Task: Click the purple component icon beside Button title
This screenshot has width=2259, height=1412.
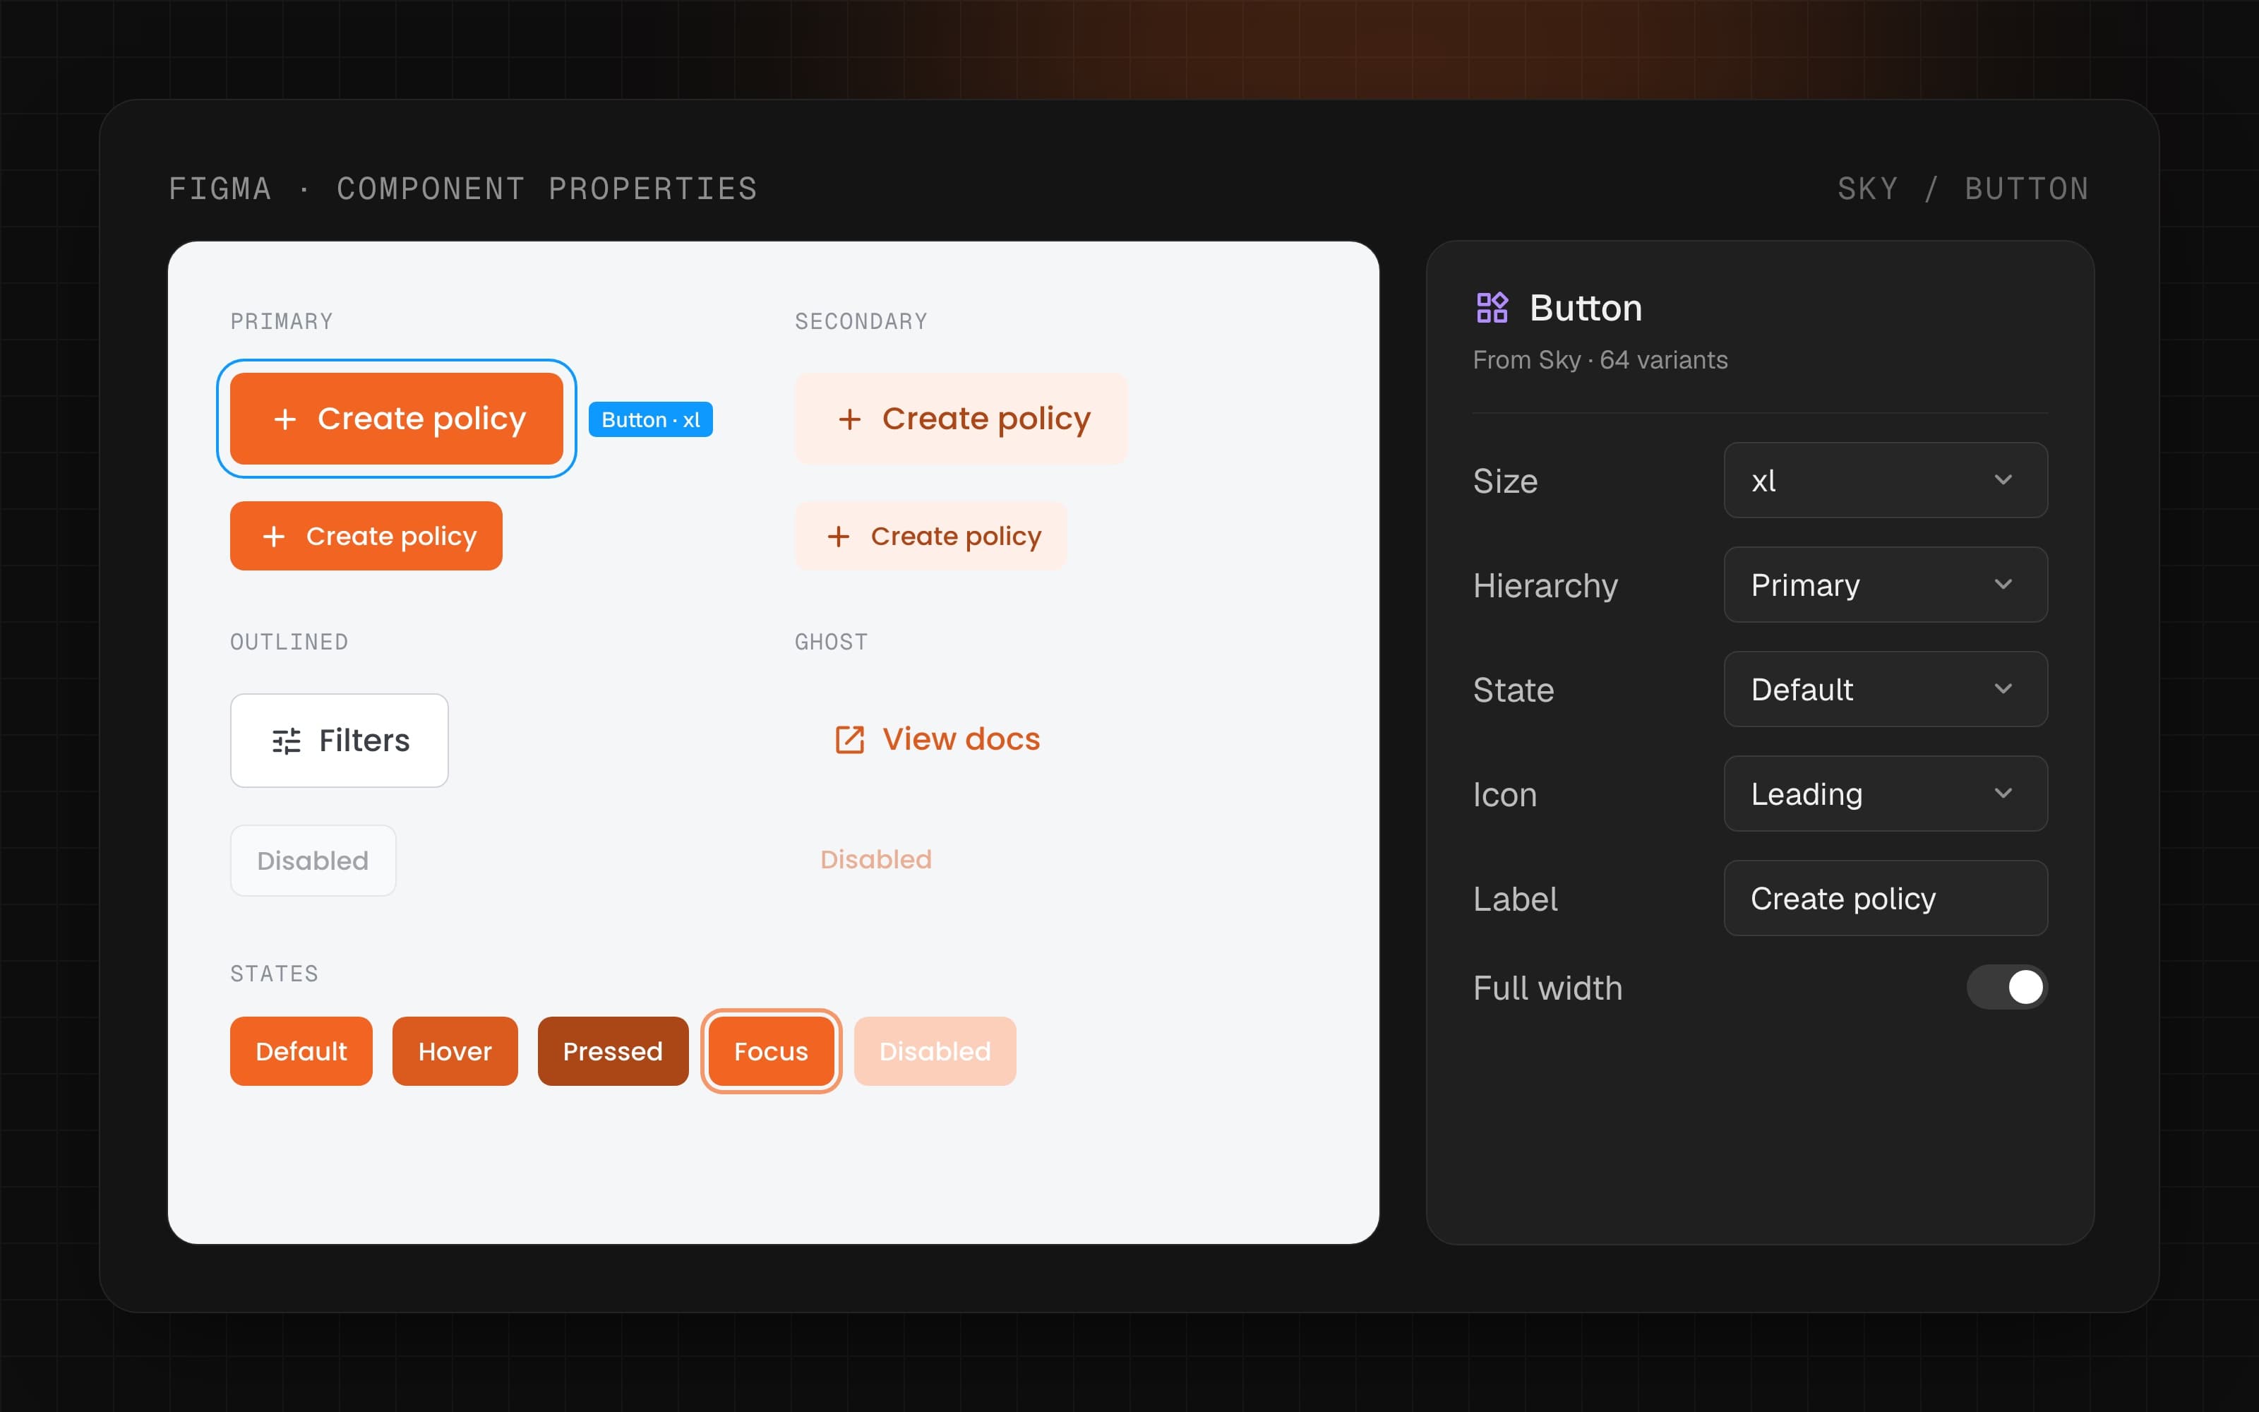Action: point(1492,307)
